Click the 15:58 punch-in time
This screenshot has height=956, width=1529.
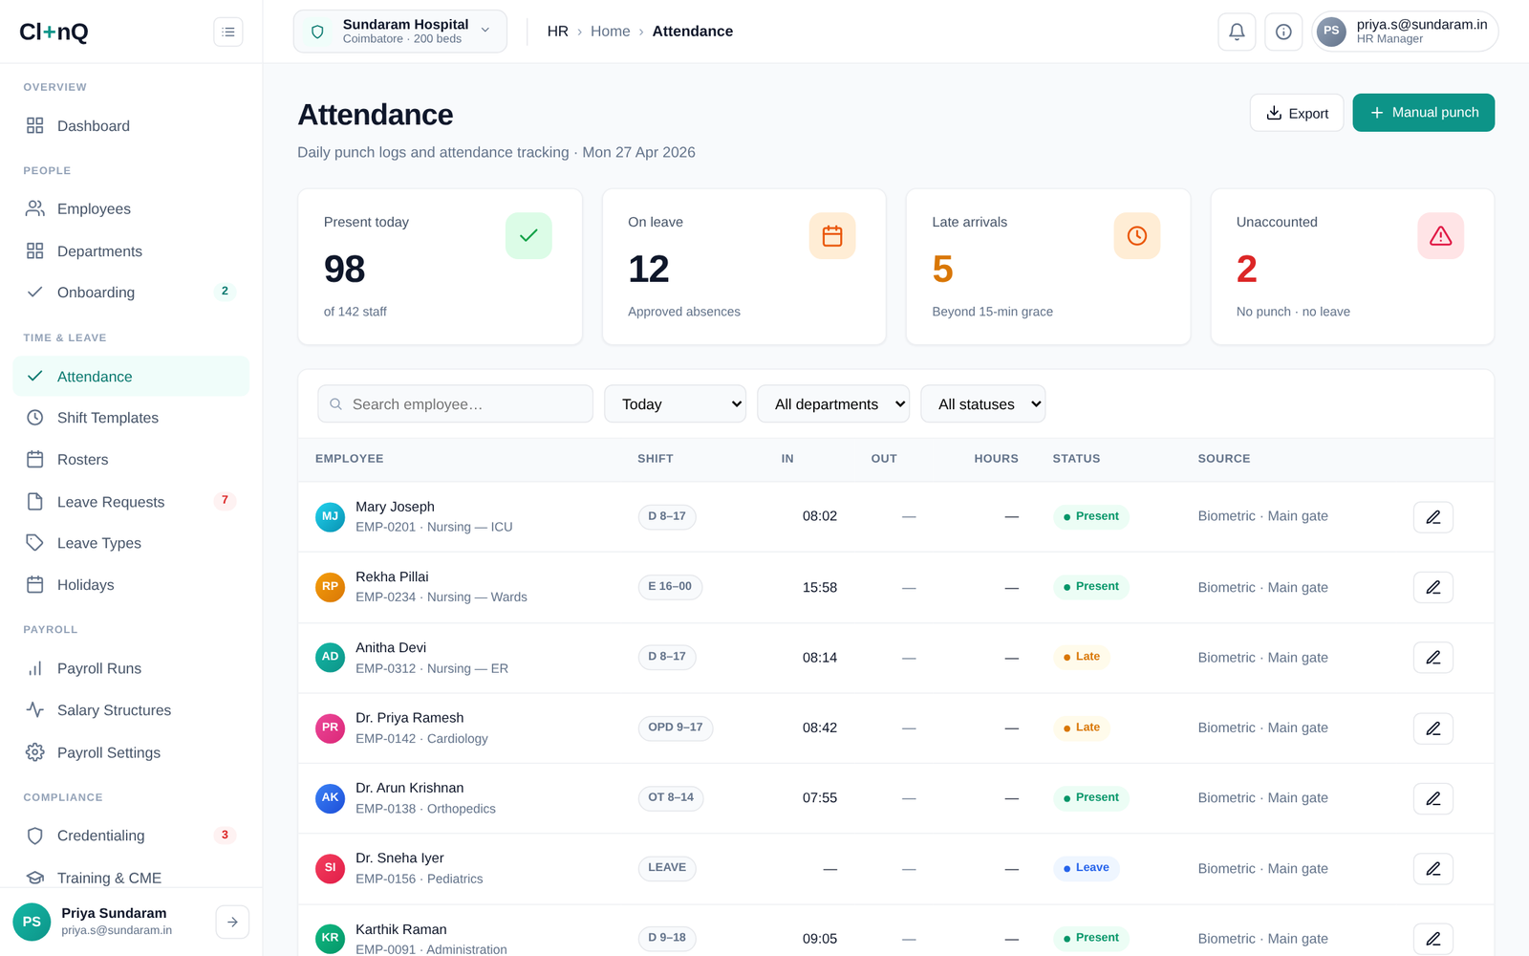pos(820,587)
